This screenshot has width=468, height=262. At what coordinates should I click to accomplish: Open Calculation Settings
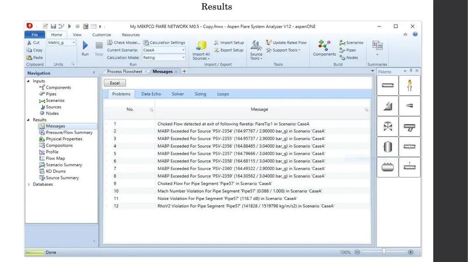[x=164, y=42]
